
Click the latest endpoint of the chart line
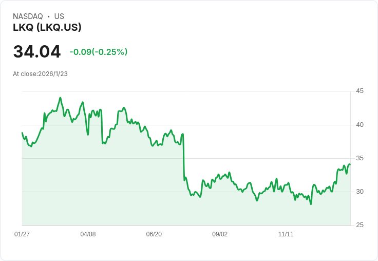point(350,164)
